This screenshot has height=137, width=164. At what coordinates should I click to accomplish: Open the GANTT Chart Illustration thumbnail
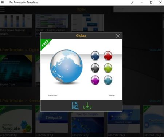coord(52,23)
